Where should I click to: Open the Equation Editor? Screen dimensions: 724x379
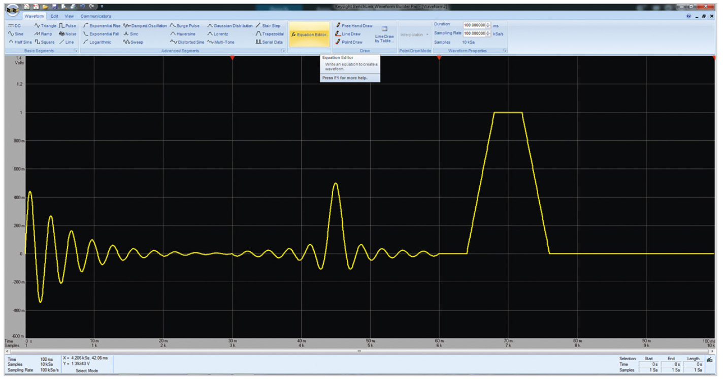tap(309, 34)
